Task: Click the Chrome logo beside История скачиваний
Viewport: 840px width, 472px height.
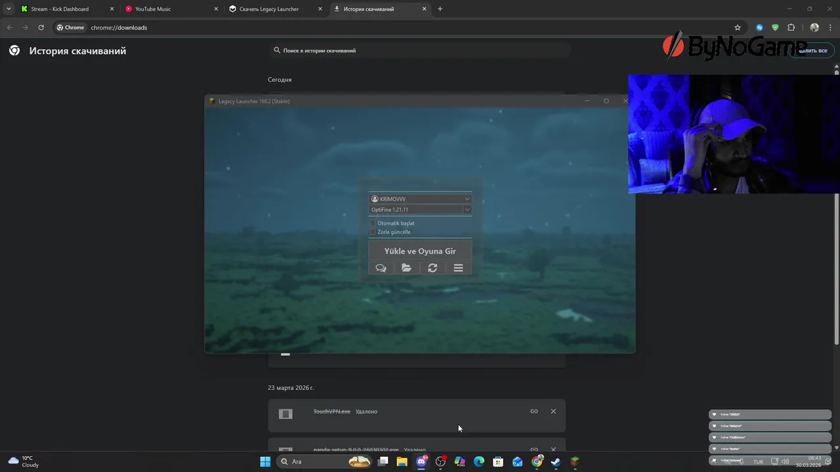Action: pos(14,50)
